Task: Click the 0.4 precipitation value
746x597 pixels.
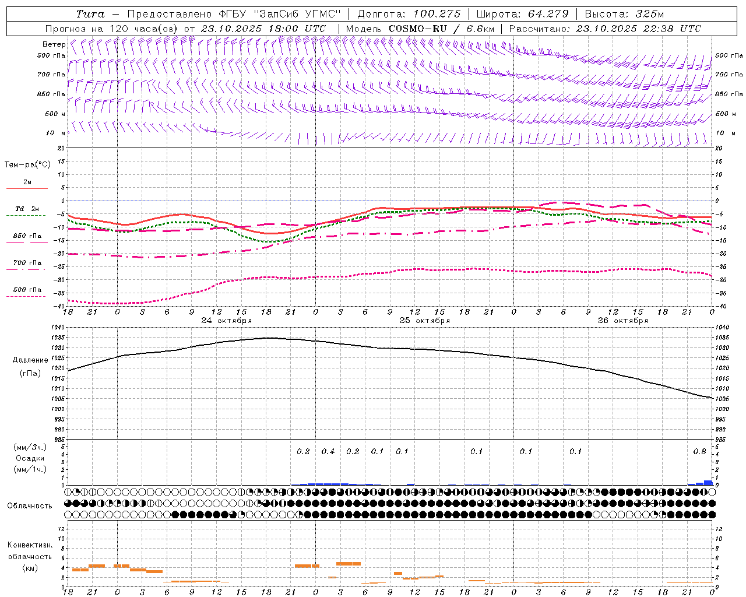Action: [x=328, y=452]
